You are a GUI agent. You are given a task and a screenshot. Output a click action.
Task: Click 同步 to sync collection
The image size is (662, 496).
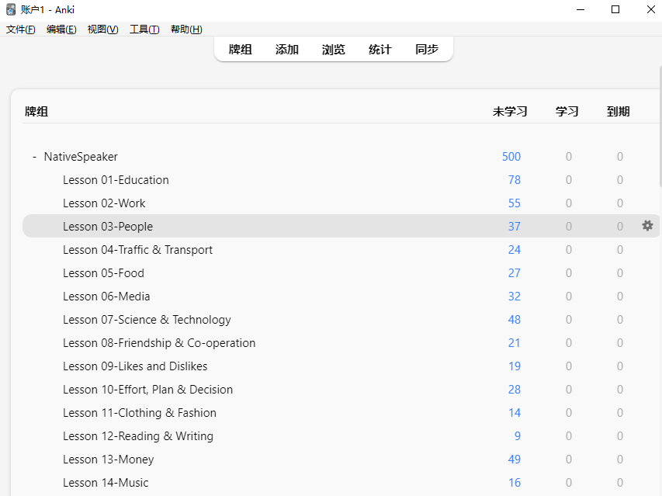(427, 50)
